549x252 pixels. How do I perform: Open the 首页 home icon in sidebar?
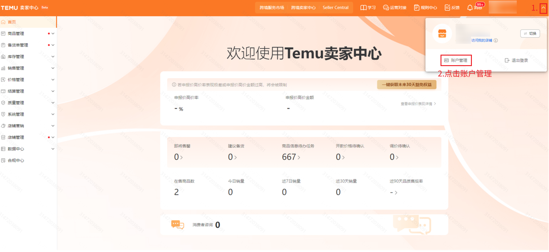coord(3,22)
